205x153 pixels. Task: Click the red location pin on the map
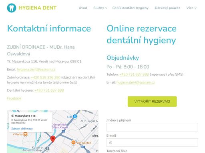click(53, 139)
